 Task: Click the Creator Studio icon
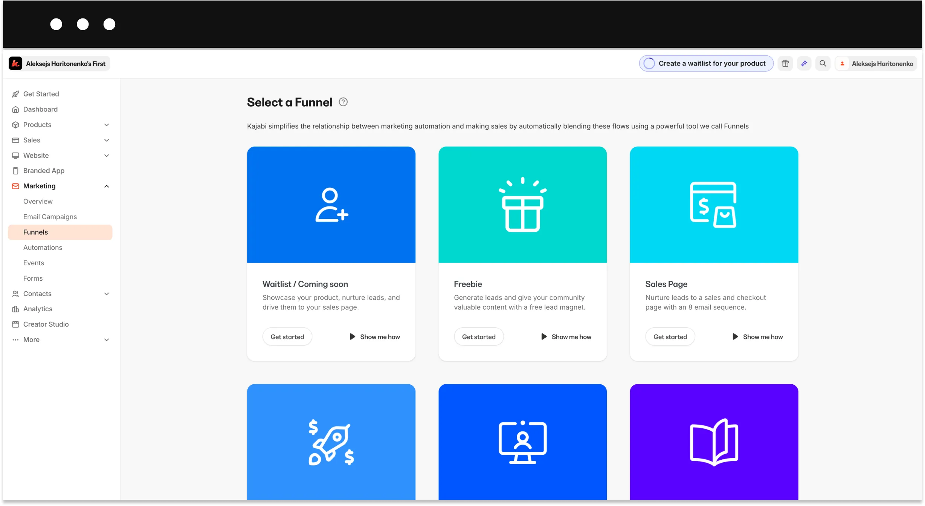coord(15,324)
